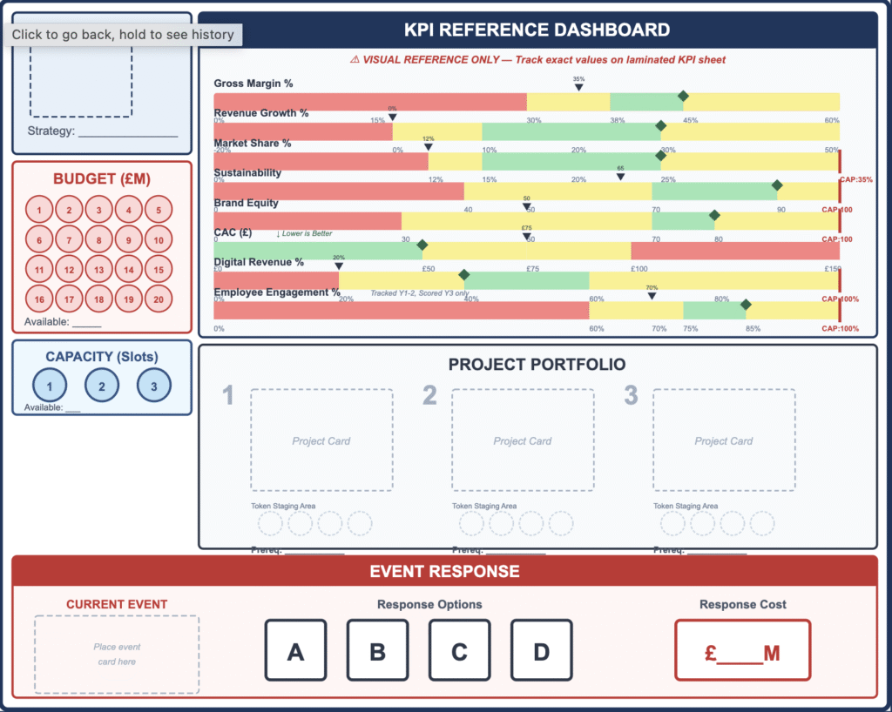
Task: Choose response option B
Action: tap(377, 650)
